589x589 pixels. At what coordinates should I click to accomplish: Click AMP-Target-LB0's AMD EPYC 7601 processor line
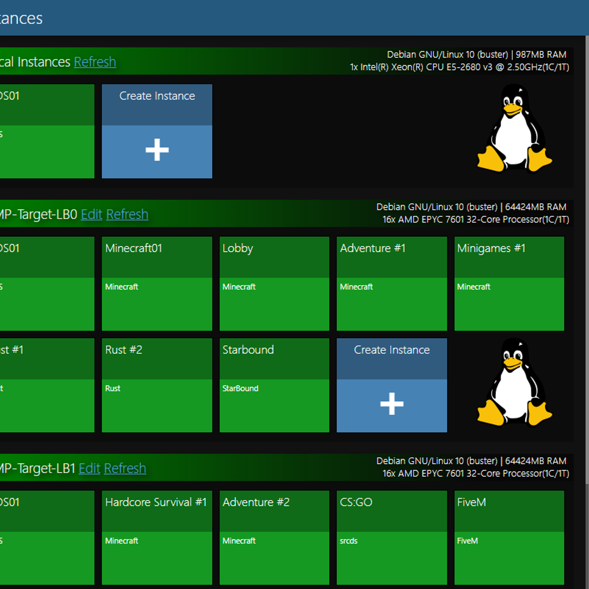point(476,219)
